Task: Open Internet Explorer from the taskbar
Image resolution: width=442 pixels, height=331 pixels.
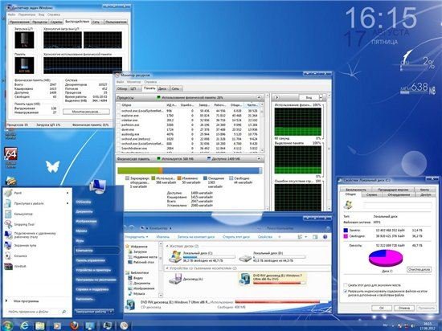Action: (25, 325)
